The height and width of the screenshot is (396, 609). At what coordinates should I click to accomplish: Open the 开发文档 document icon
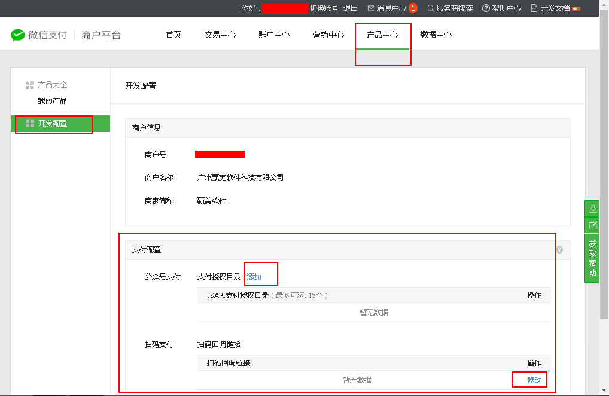tap(534, 8)
